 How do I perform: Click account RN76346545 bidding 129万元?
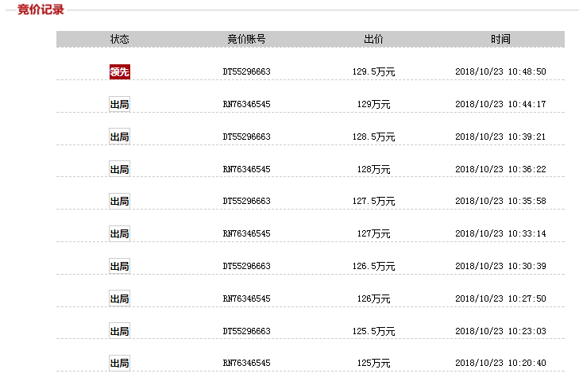click(x=247, y=104)
